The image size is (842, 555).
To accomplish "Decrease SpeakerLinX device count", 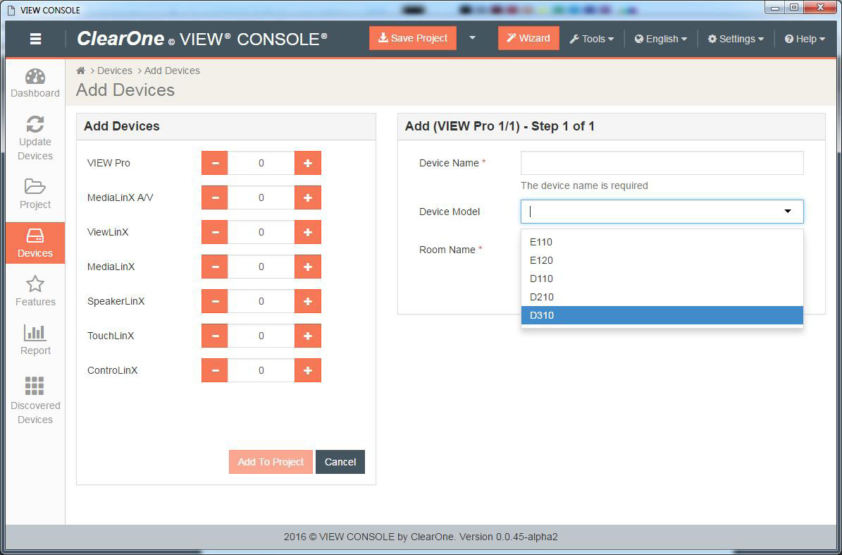I will point(215,301).
